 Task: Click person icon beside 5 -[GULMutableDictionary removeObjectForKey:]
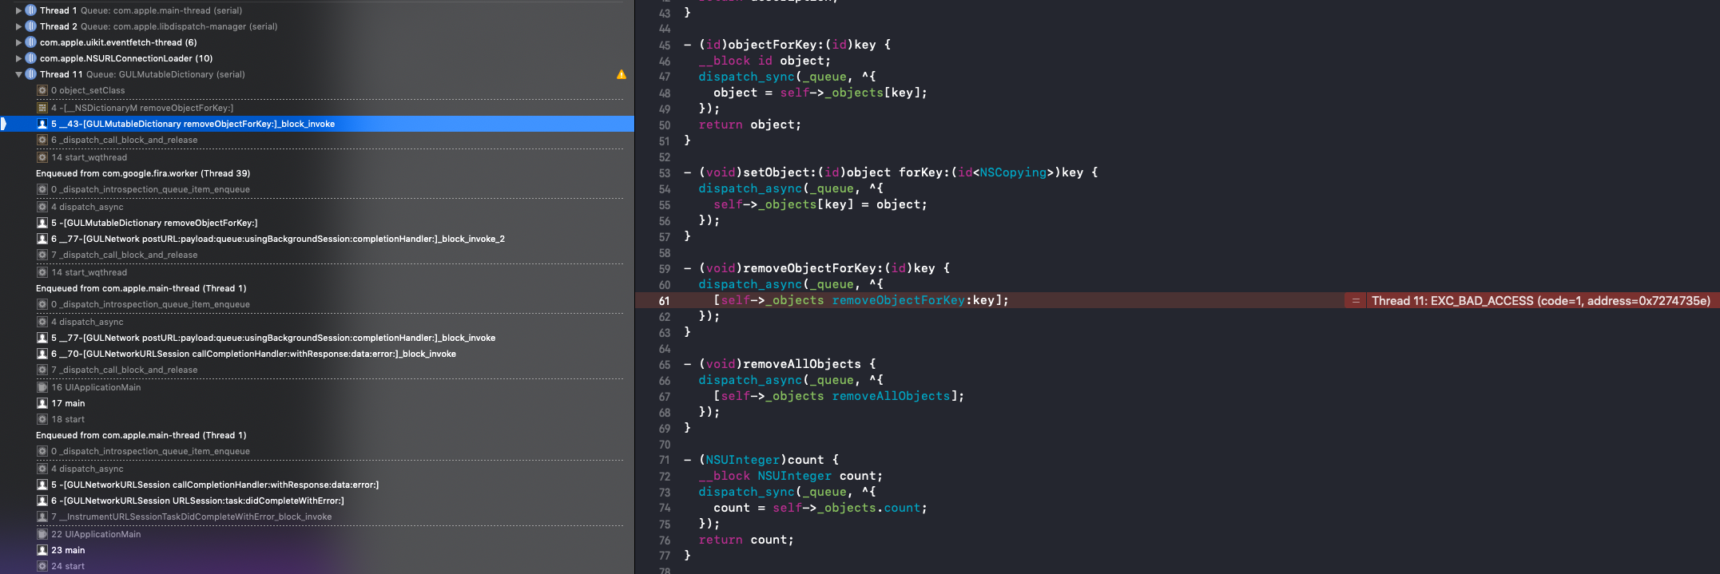pos(42,223)
